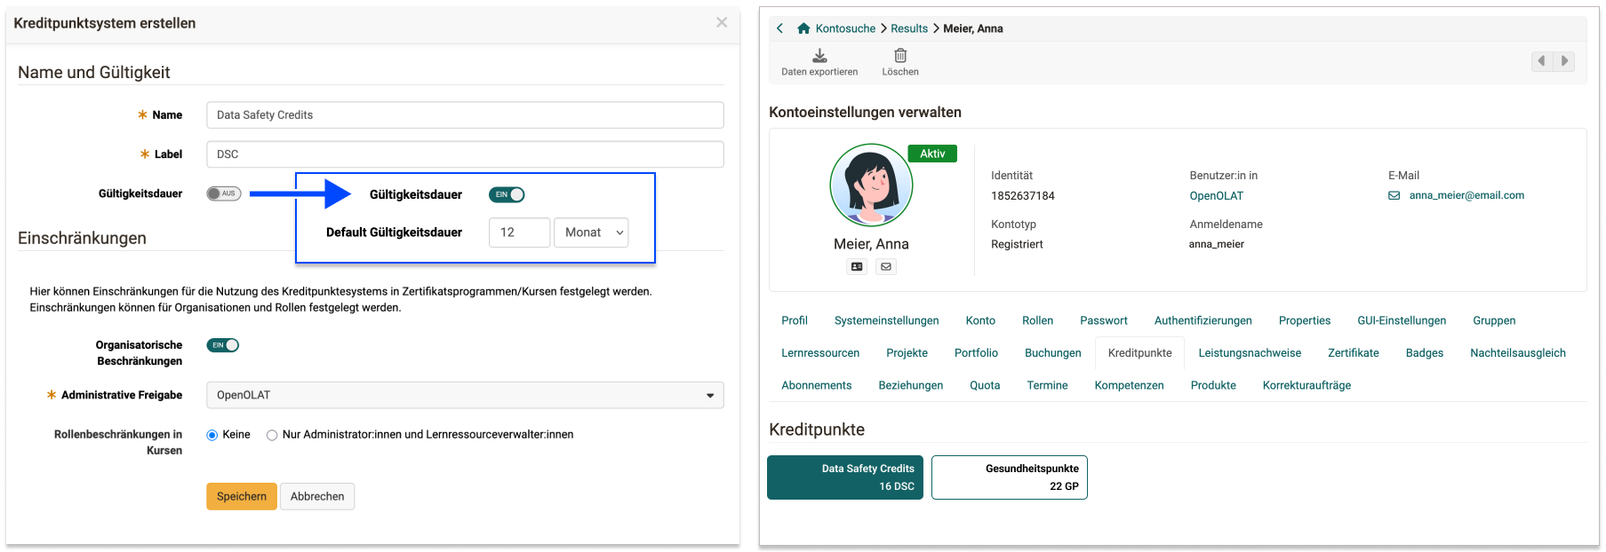Image resolution: width=1606 pixels, height=552 pixels.
Task: Close the Kreditpunktsystem erstellen dialog
Action: pyautogui.click(x=722, y=23)
